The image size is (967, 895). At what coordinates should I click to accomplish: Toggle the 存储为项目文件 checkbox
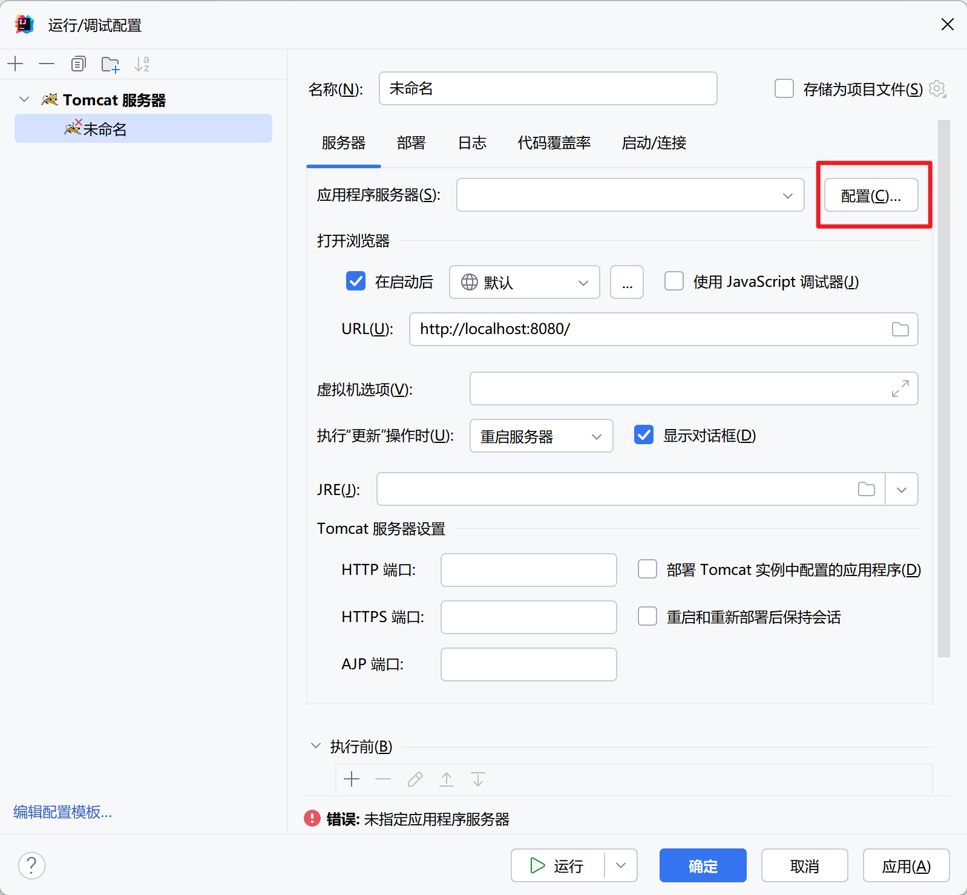(784, 88)
